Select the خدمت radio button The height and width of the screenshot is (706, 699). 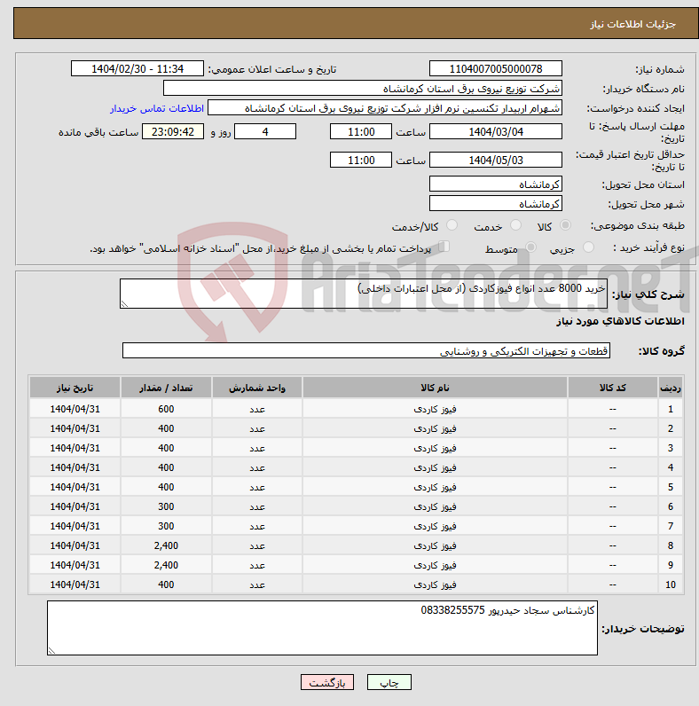pyautogui.click(x=515, y=224)
